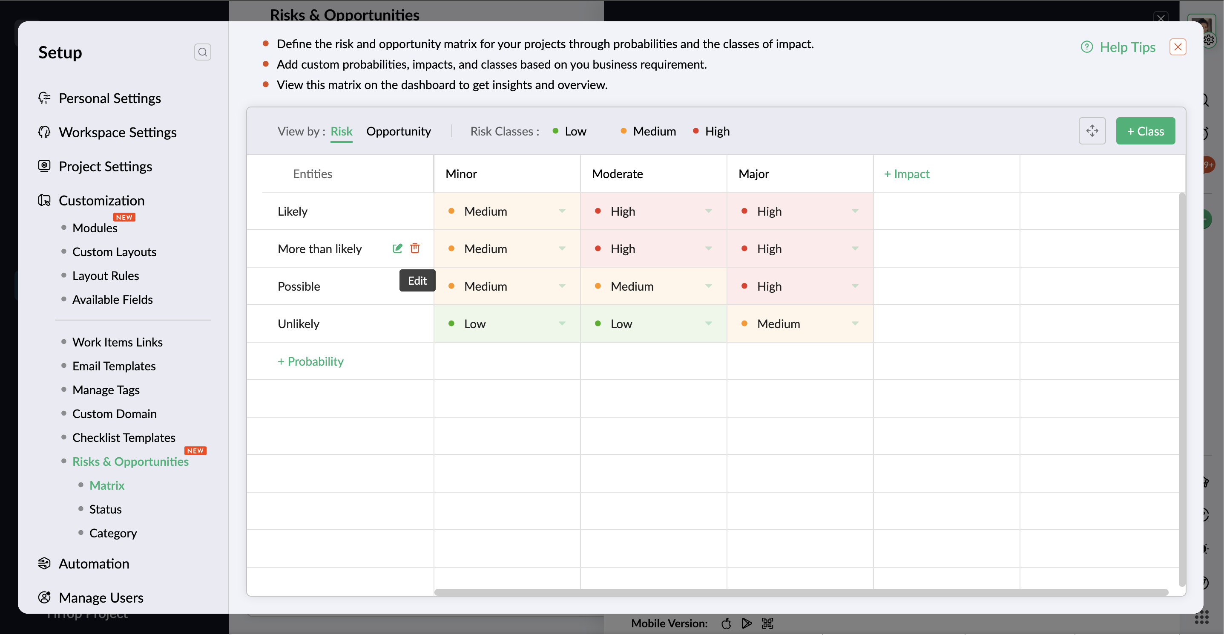Click the Apple mobile version icon

(x=726, y=623)
